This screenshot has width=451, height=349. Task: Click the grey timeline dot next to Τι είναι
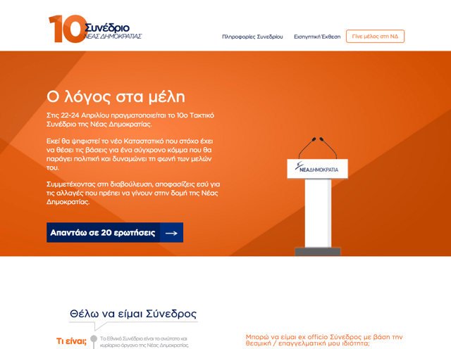point(92,326)
